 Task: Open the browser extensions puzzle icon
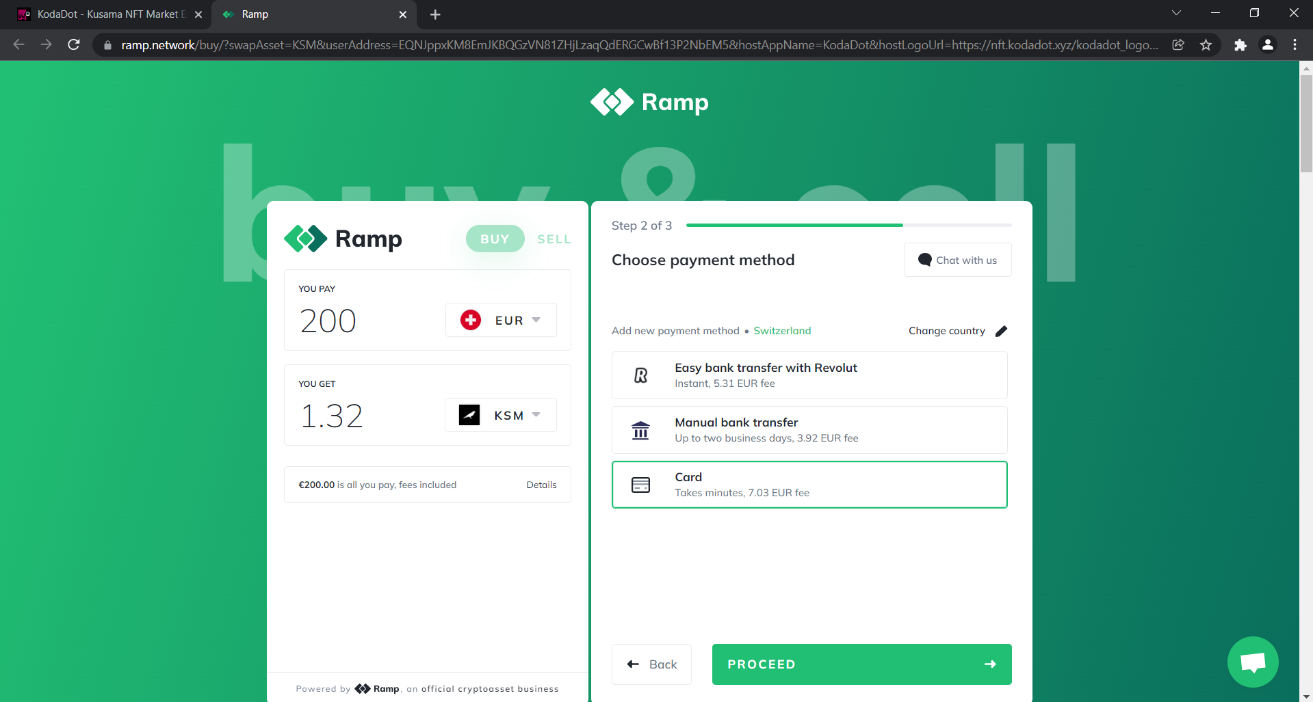pos(1240,45)
